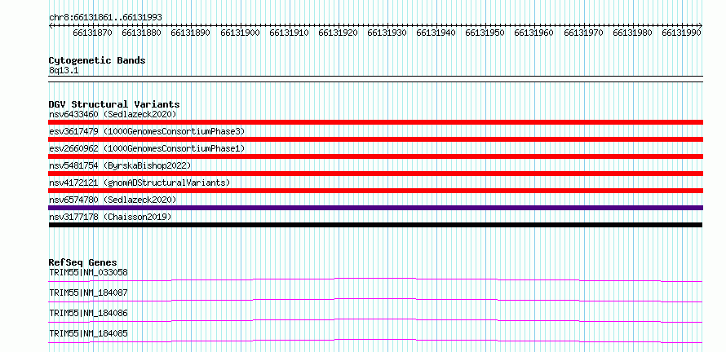Select ruler position 66131960
Screen dimensions: 726x352
click(533, 33)
